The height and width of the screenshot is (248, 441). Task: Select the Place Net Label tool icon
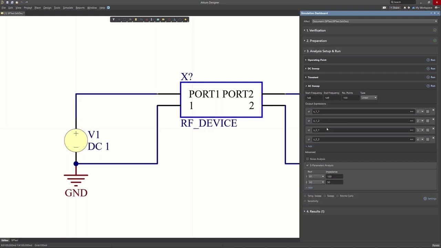pyautogui.click(x=163, y=20)
